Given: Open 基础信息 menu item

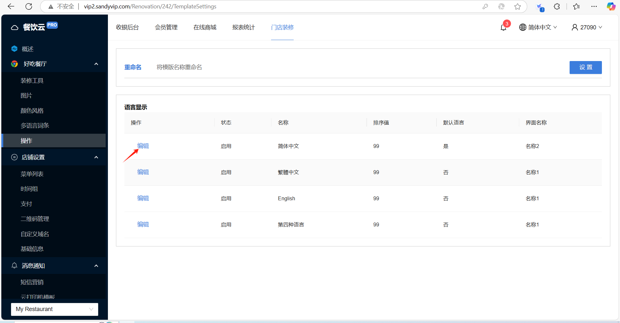Looking at the screenshot, I should click(32, 249).
